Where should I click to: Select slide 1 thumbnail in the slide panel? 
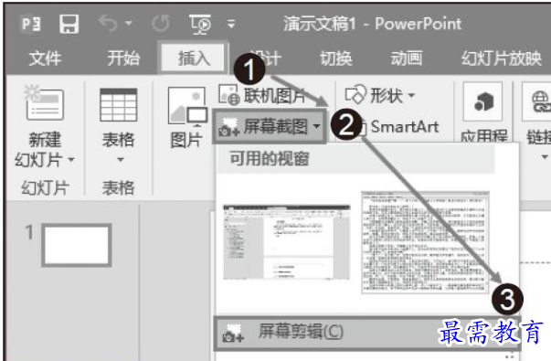point(77,245)
